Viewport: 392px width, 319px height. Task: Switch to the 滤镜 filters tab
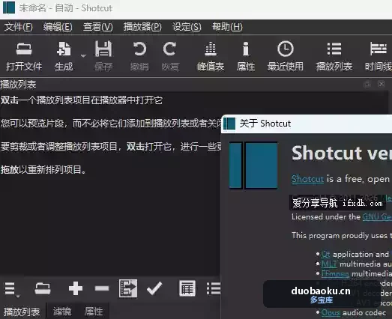pos(62,312)
